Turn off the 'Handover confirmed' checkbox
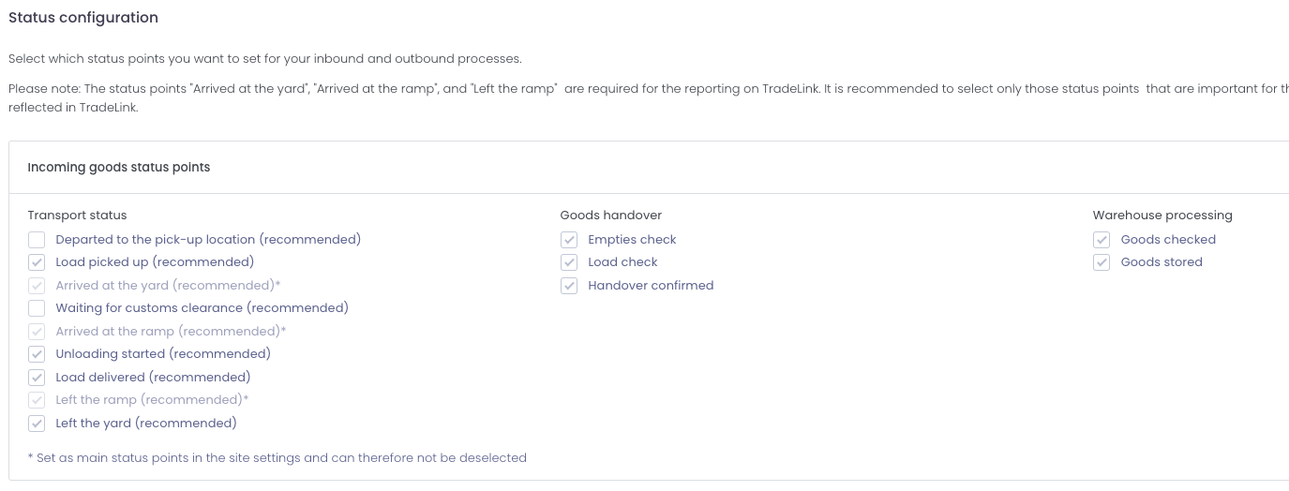 569,286
